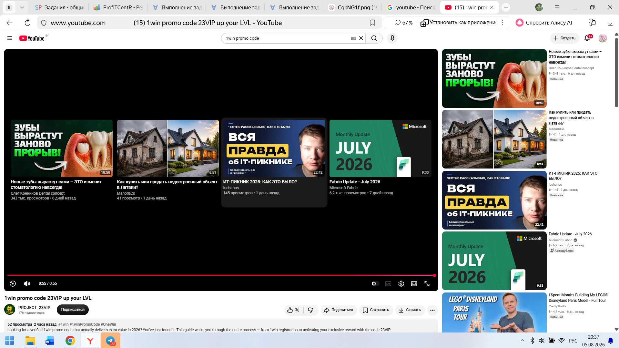Open player settings gear
Viewport: 619px width, 348px height.
pos(401,283)
